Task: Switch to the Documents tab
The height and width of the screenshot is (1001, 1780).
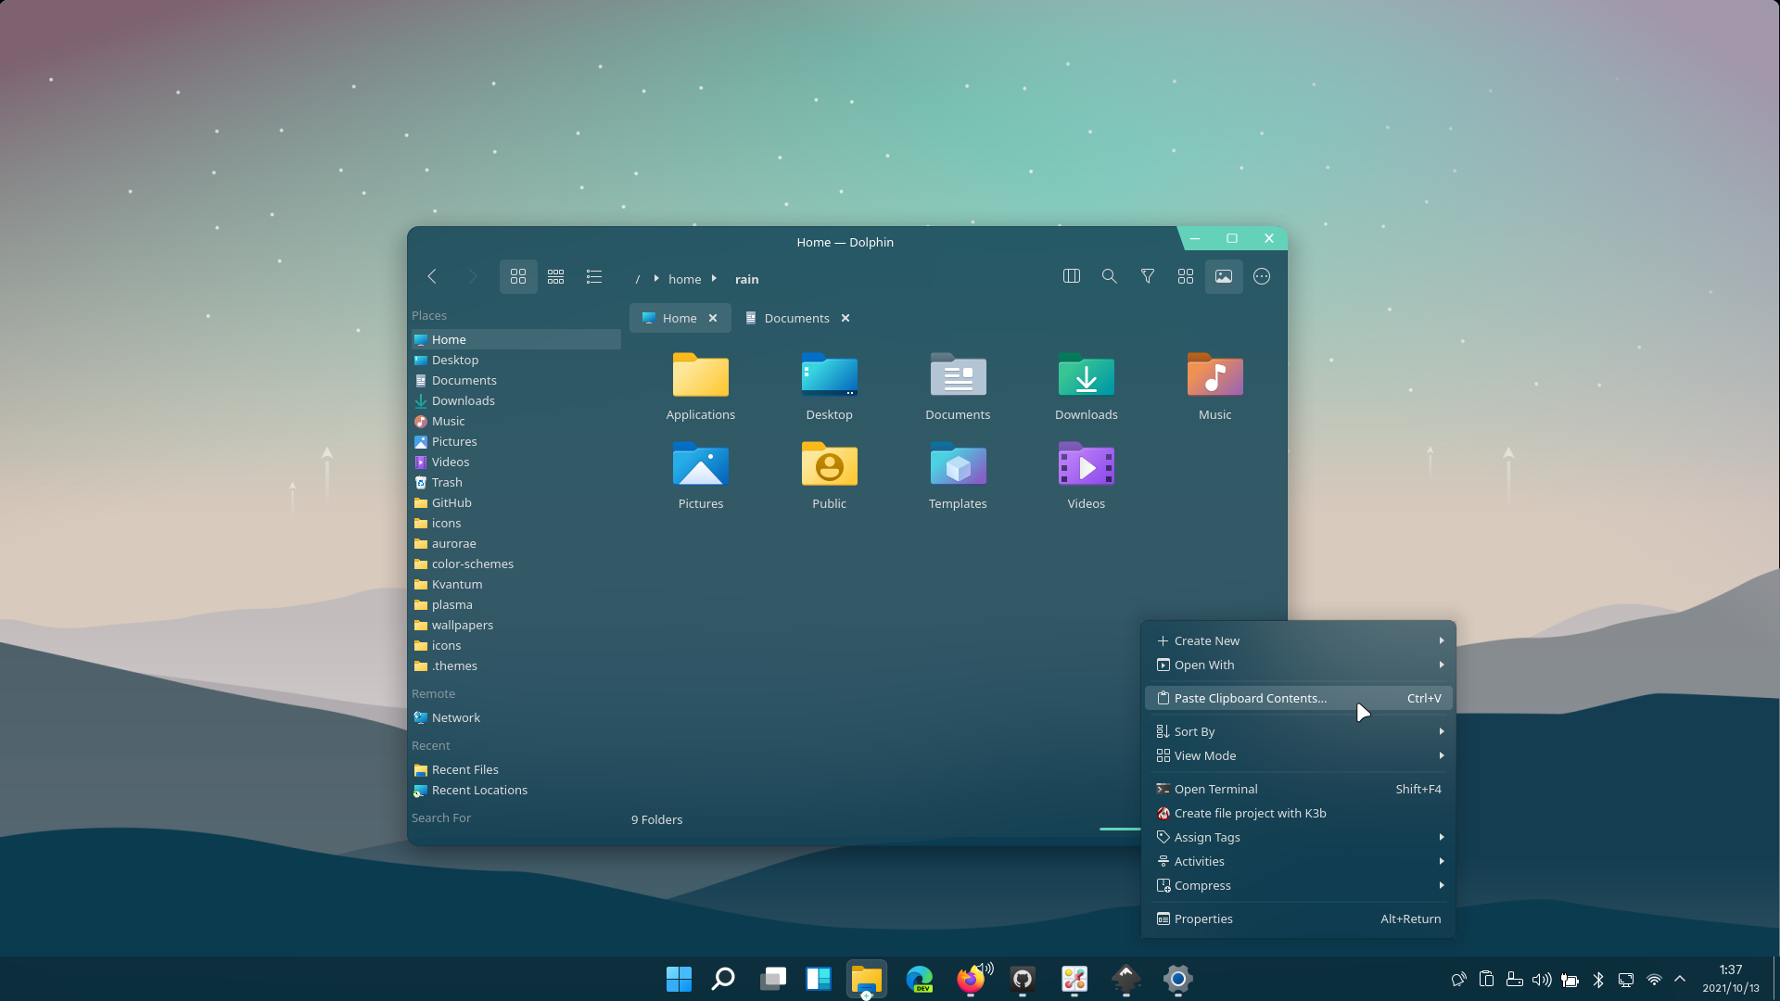Action: tap(796, 318)
